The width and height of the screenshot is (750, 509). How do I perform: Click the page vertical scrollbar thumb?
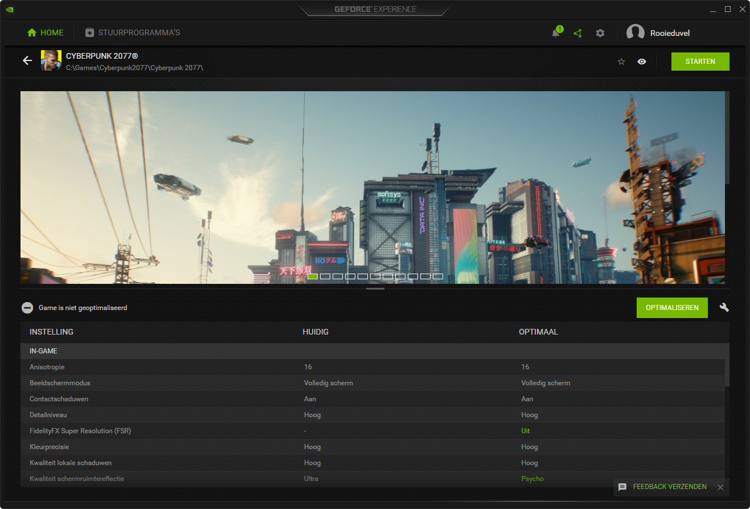click(x=727, y=137)
